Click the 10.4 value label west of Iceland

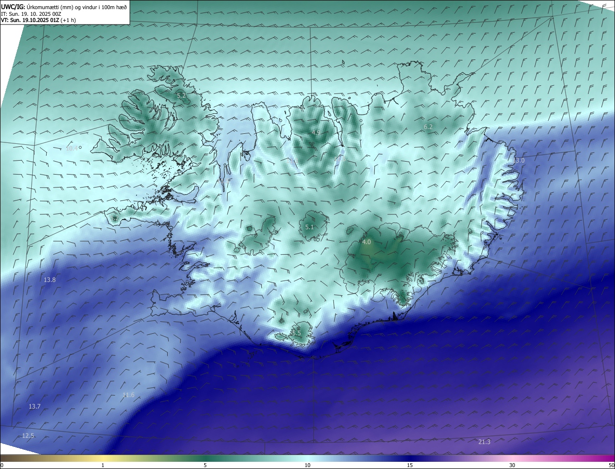72,148
